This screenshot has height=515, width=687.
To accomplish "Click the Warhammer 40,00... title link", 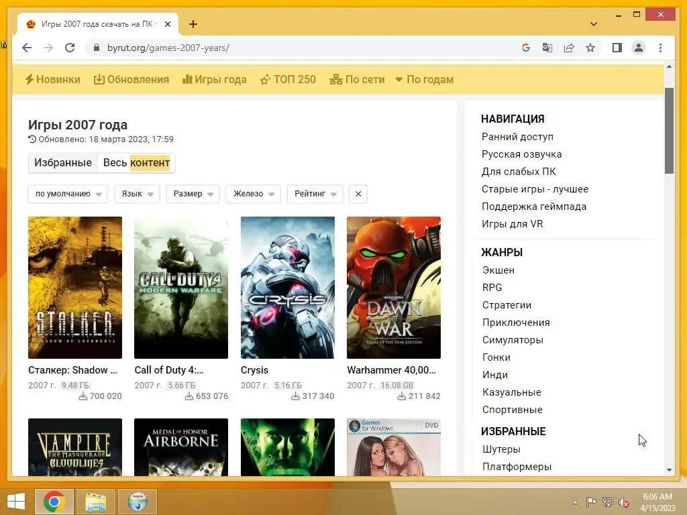I will 391,370.
